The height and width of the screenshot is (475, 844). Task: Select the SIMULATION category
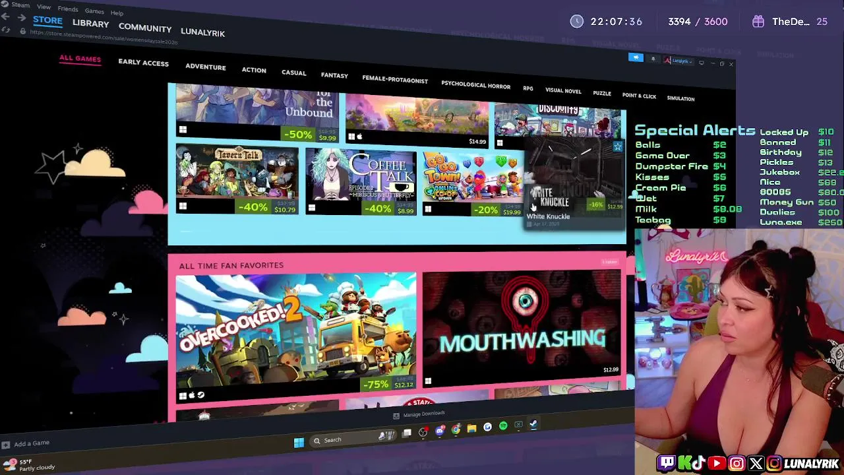click(x=680, y=98)
